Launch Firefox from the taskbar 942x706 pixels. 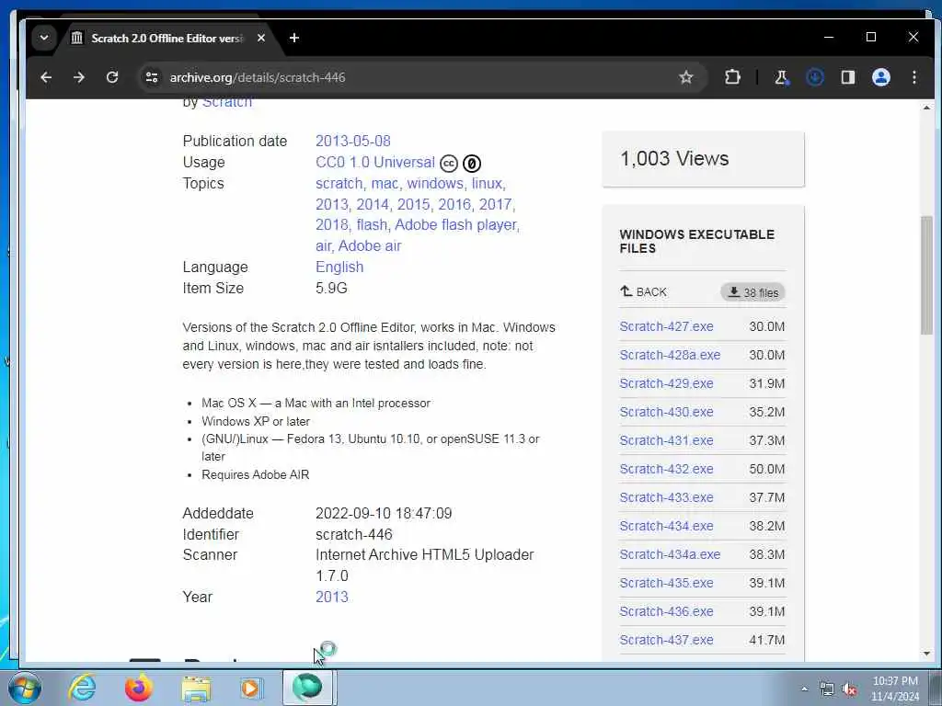[138, 688]
